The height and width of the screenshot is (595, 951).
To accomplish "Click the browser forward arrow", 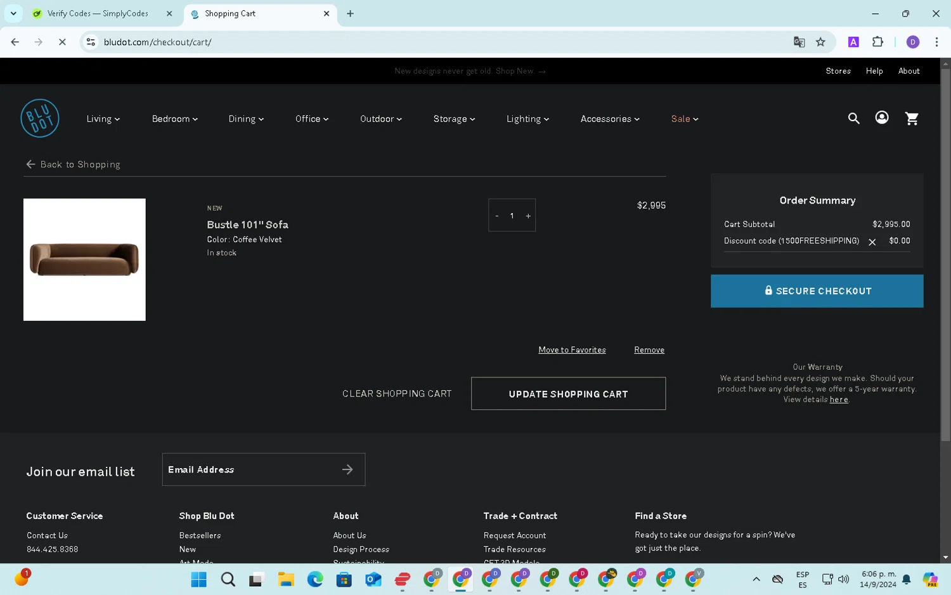I will tap(39, 42).
